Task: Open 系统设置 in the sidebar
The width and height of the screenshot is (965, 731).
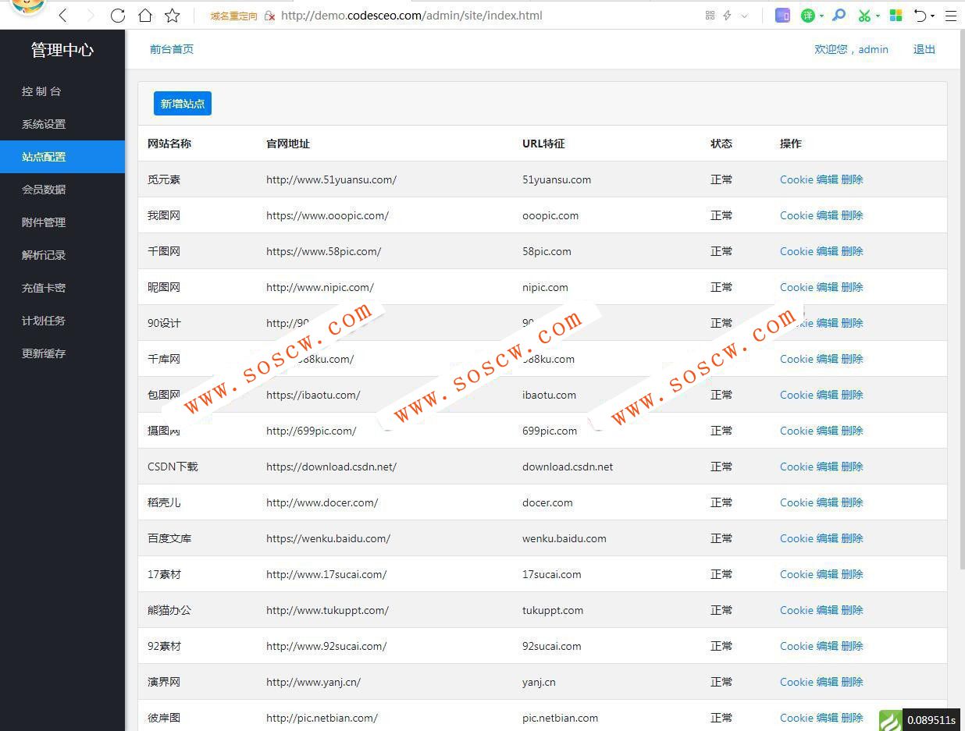Action: click(x=62, y=124)
